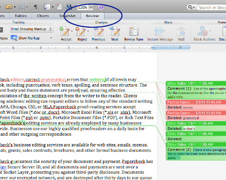Switch to the Charts tab
The width and height of the screenshot is (226, 180).
pos(43,16)
